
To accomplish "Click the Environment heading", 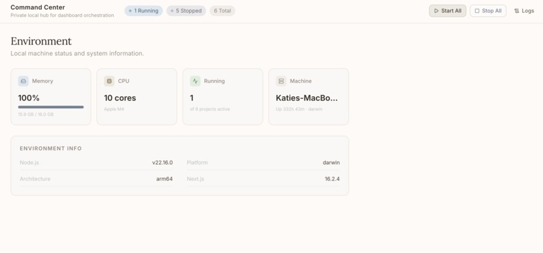I will [41, 41].
